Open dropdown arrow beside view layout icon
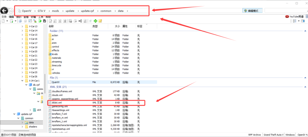308x137 pixels. (x=299, y=21)
